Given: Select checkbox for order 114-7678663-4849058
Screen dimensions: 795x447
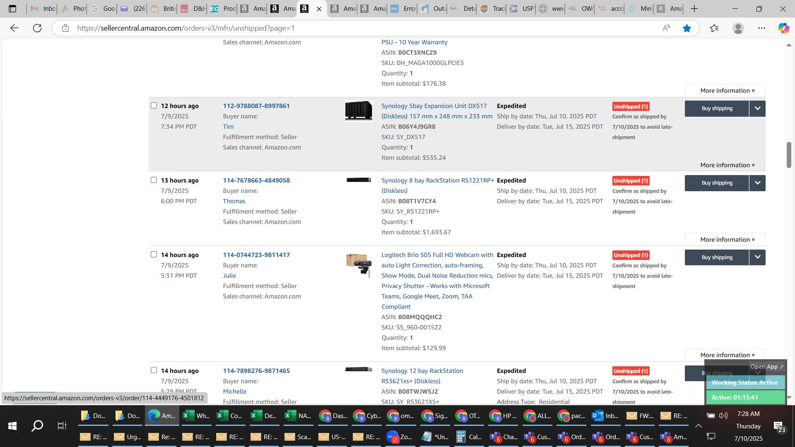Looking at the screenshot, I should [x=154, y=180].
